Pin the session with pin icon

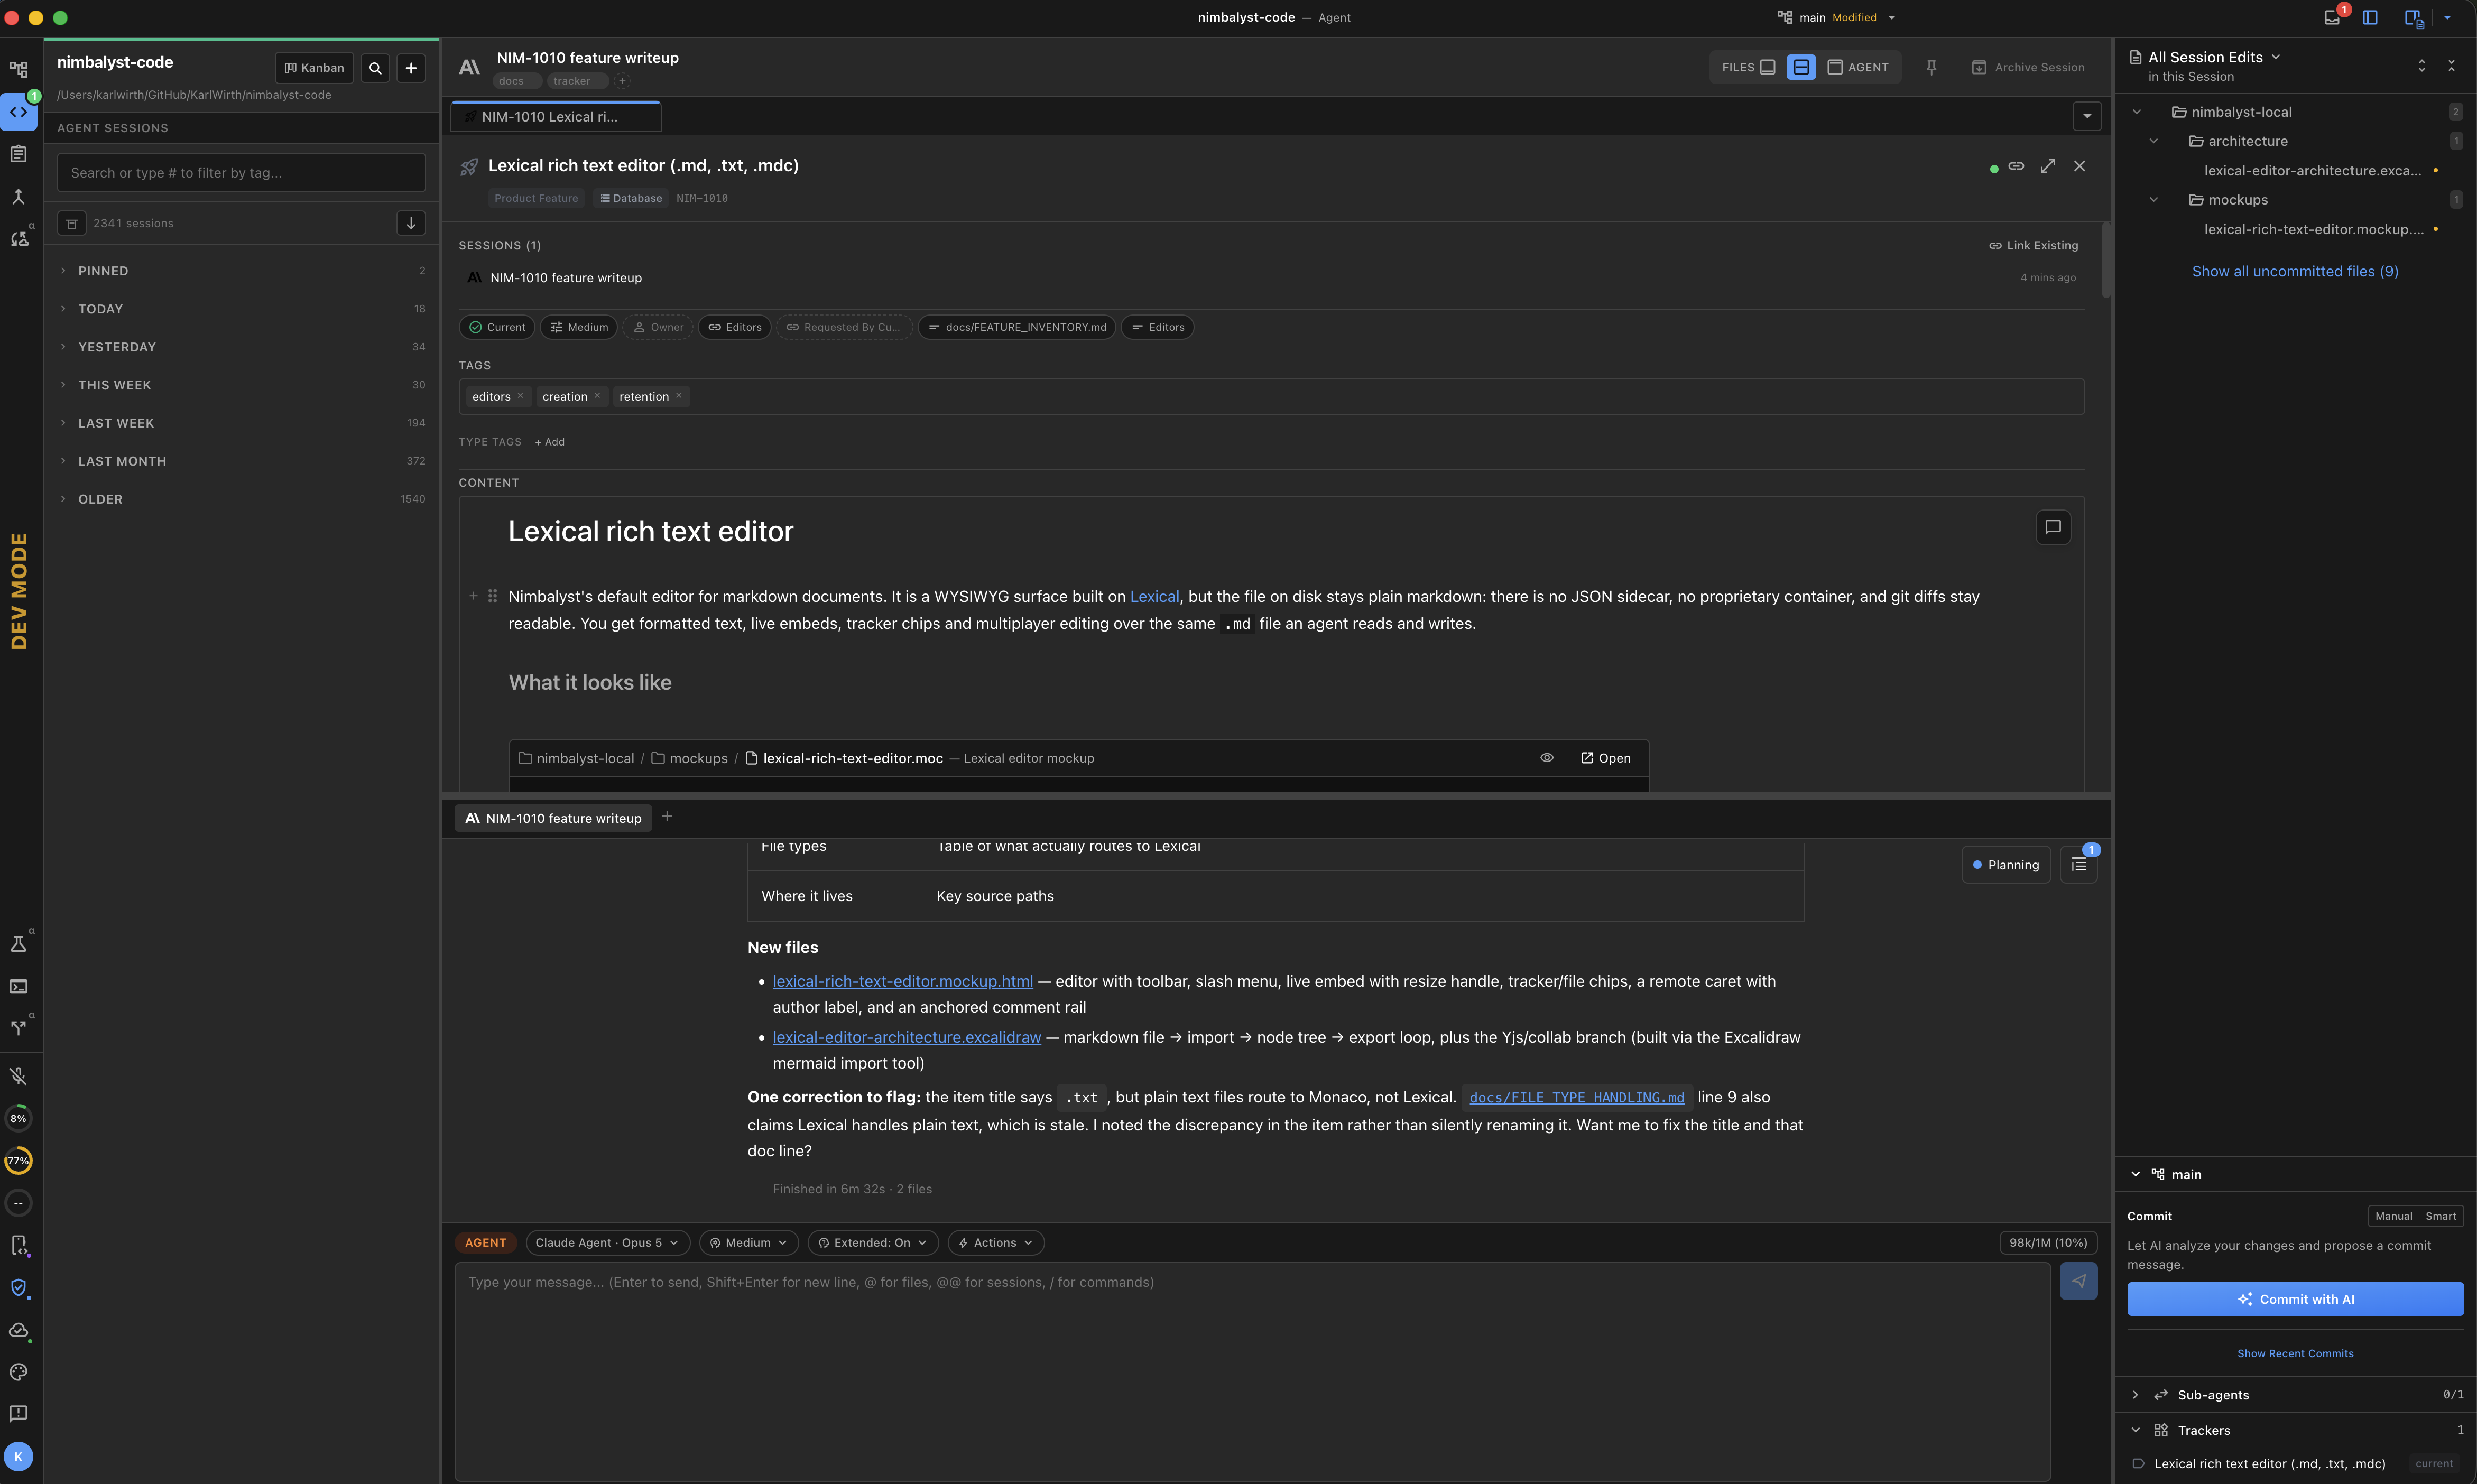pyautogui.click(x=1931, y=67)
